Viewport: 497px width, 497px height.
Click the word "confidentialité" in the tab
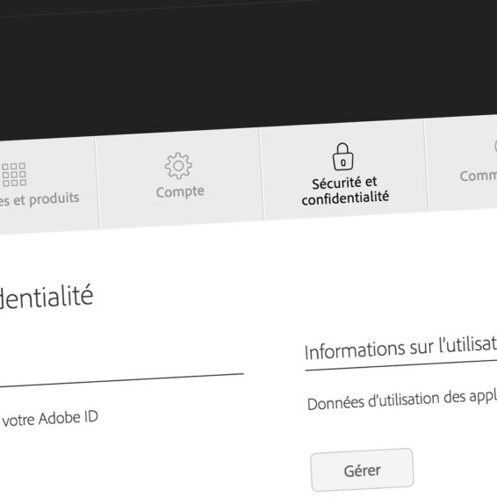click(345, 198)
